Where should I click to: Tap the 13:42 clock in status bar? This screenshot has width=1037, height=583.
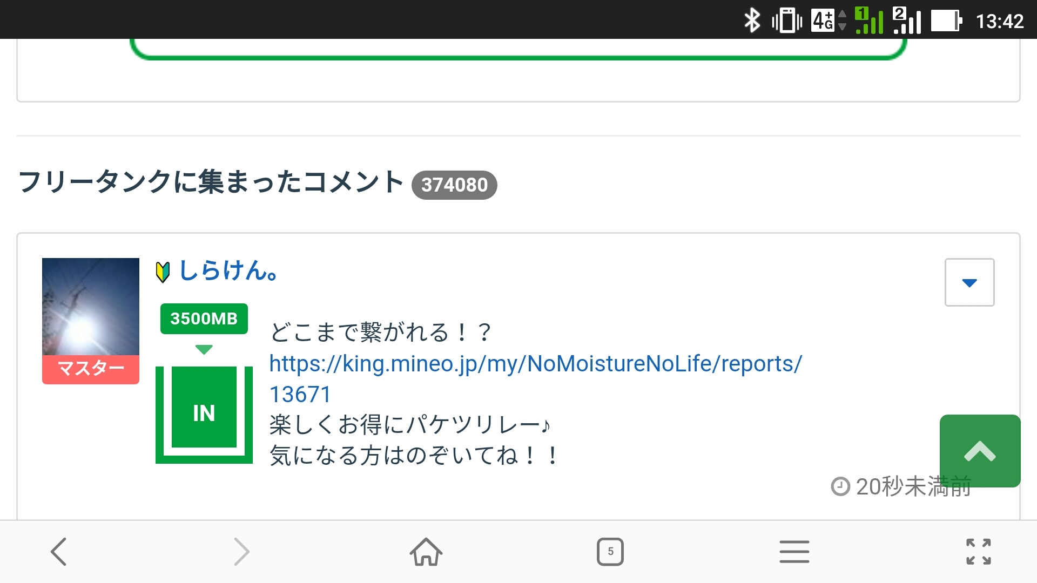click(999, 21)
